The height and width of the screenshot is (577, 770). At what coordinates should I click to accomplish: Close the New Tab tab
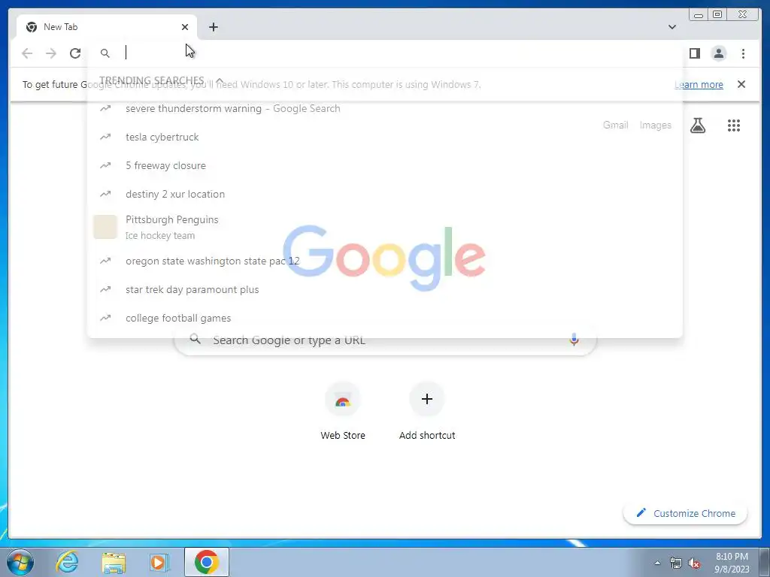pos(185,27)
